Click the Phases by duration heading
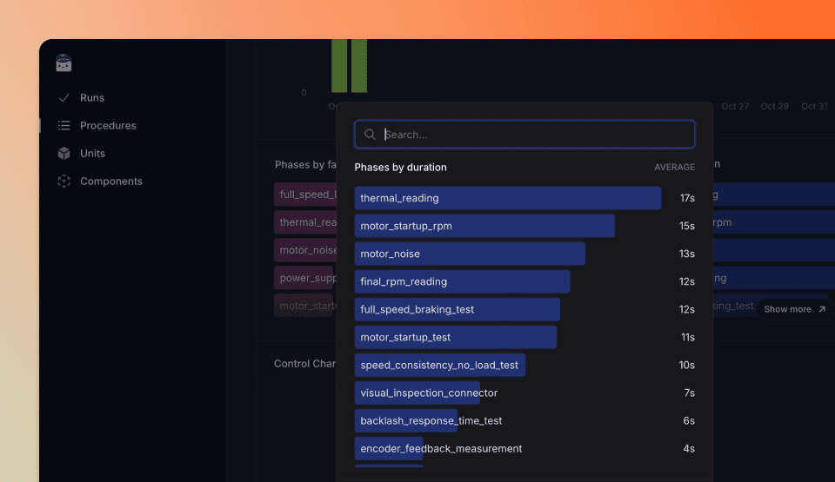 pyautogui.click(x=400, y=167)
